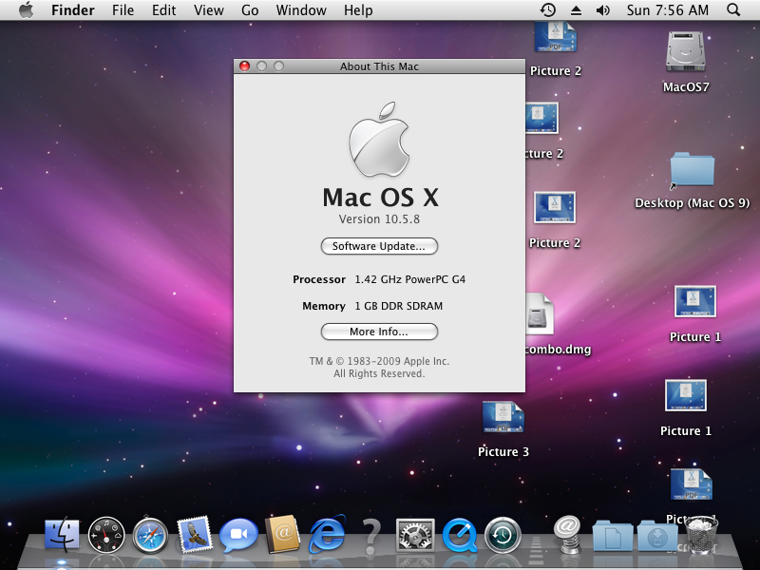The width and height of the screenshot is (760, 570).
Task: Open Mail stamp icon in Dock
Action: (x=195, y=534)
